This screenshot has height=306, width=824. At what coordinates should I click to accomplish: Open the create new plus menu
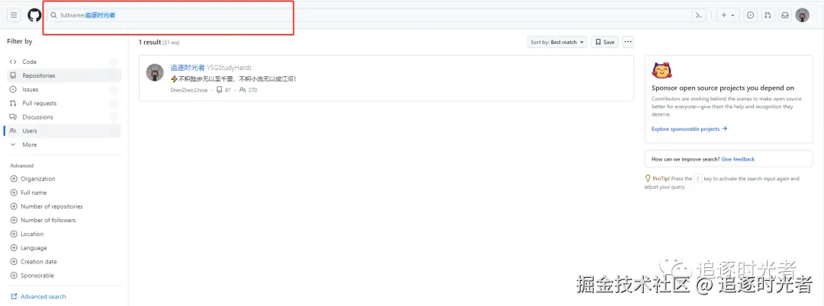(728, 15)
